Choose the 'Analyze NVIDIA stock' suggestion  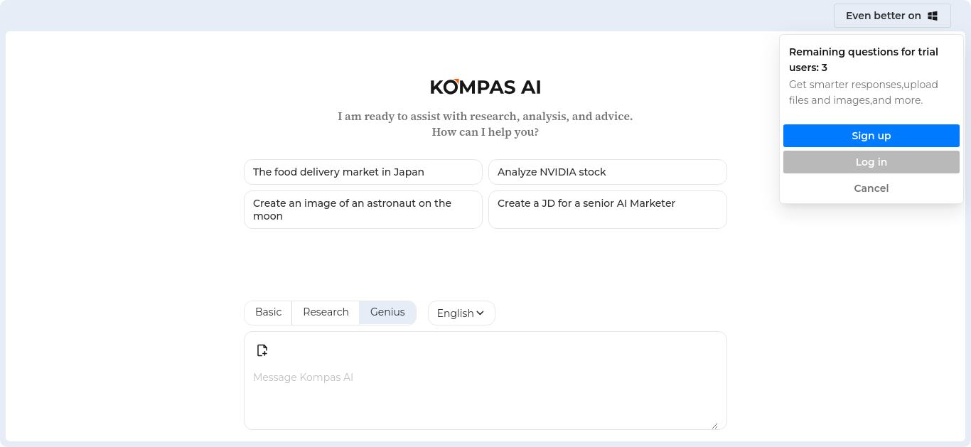[608, 172]
